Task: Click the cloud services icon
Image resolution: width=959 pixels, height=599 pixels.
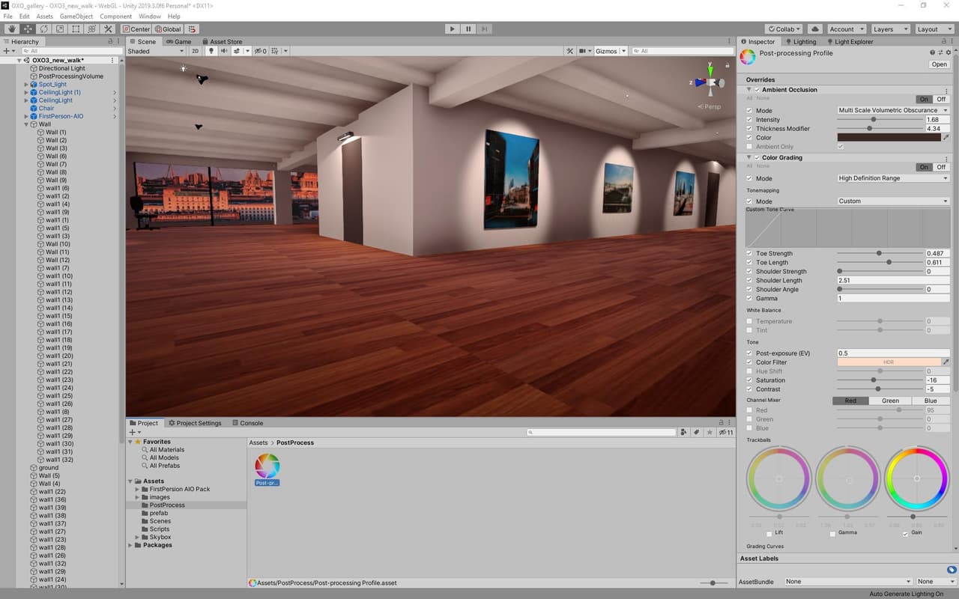Action: tap(815, 29)
